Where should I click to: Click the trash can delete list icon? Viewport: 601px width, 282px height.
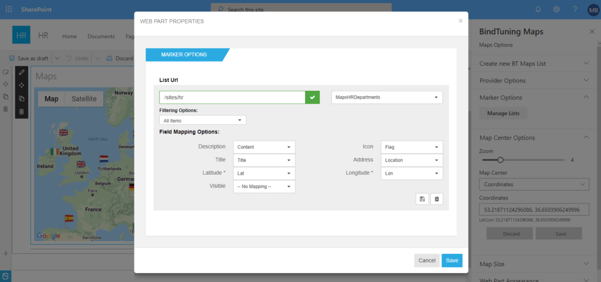point(437,199)
